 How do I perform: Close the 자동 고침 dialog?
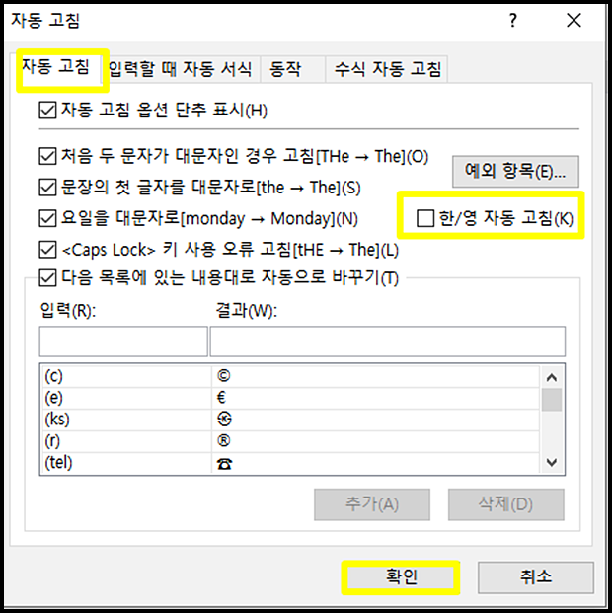574,20
